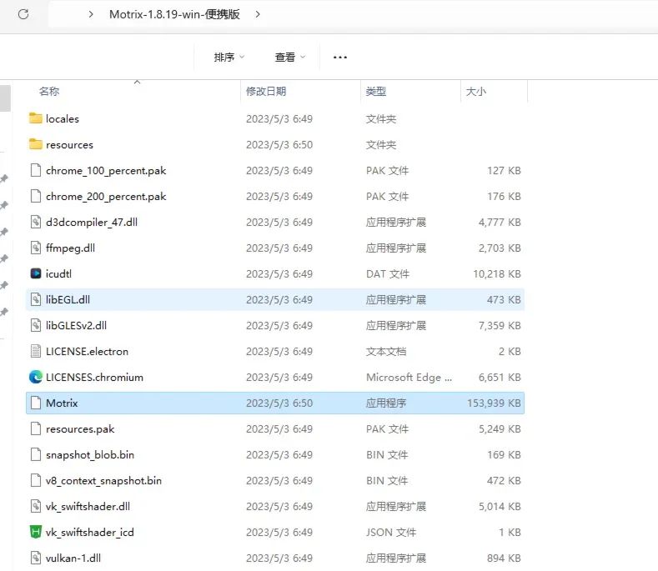Open the 查看 view dropdown
Image resolution: width=658 pixels, height=571 pixels.
point(290,57)
